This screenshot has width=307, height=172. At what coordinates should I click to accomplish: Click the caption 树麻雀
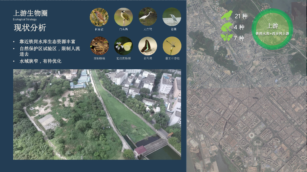click(x=99, y=29)
